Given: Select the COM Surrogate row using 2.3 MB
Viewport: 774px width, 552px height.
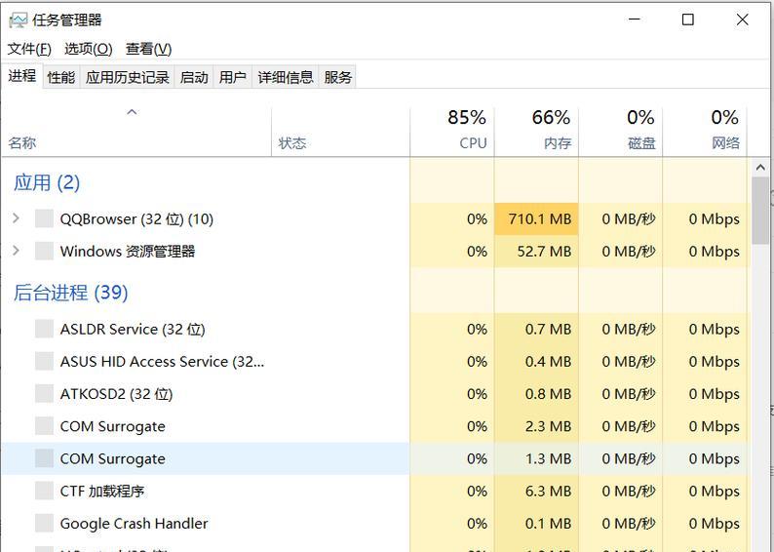Looking at the screenshot, I should coord(375,426).
